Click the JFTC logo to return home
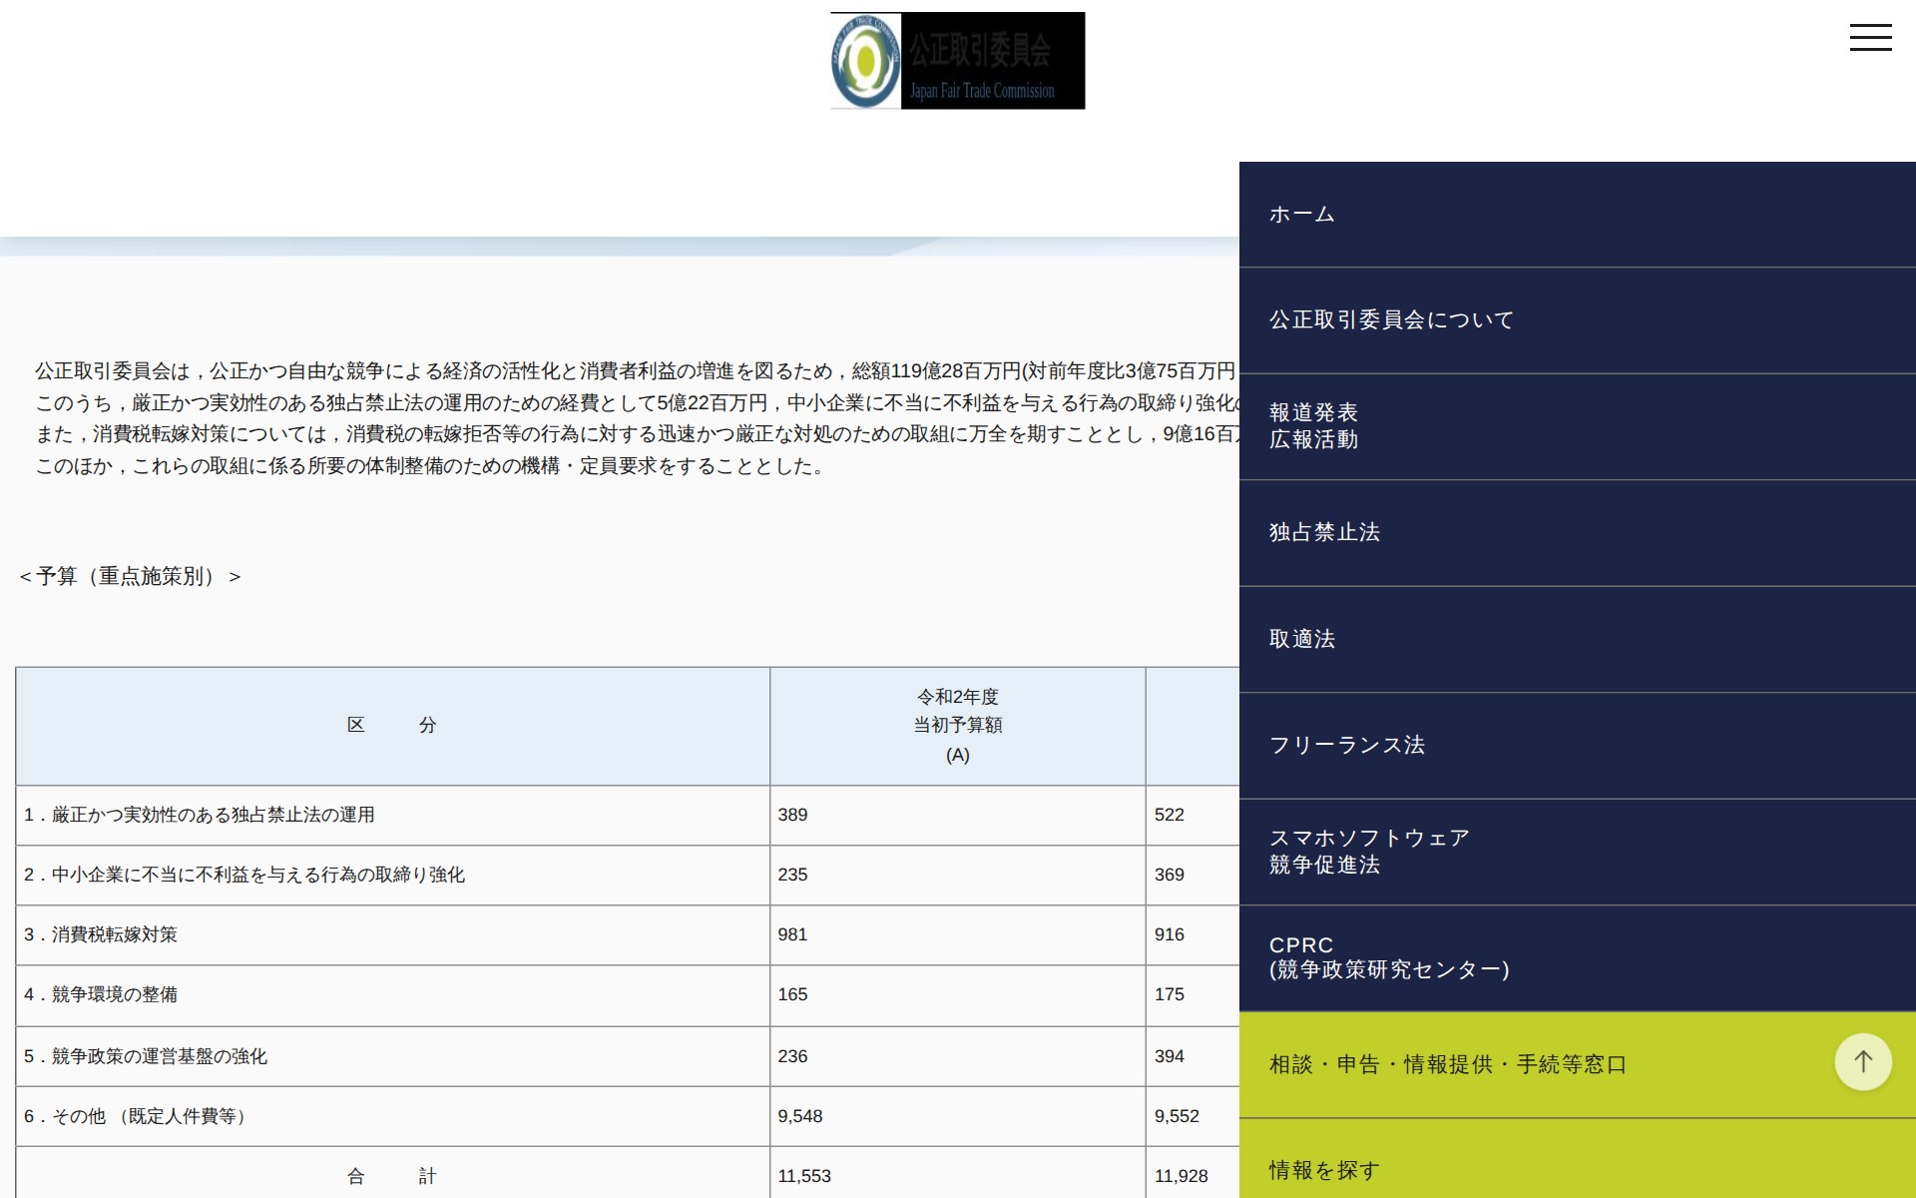 955,60
